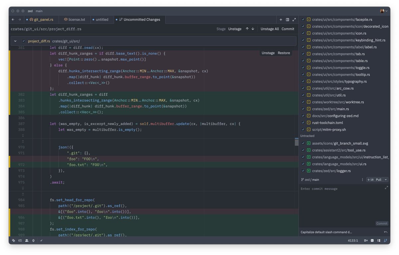This screenshot has height=255, width=399.
Task: Toggle staged checkbox for facepile.rs
Action: 303,20
